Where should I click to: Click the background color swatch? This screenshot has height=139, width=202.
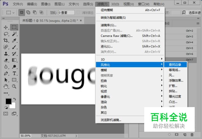(x=13, y=106)
